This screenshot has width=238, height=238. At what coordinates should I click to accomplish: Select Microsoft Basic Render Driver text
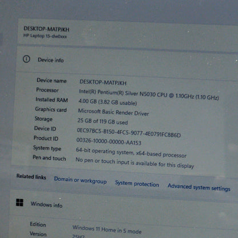(113, 112)
